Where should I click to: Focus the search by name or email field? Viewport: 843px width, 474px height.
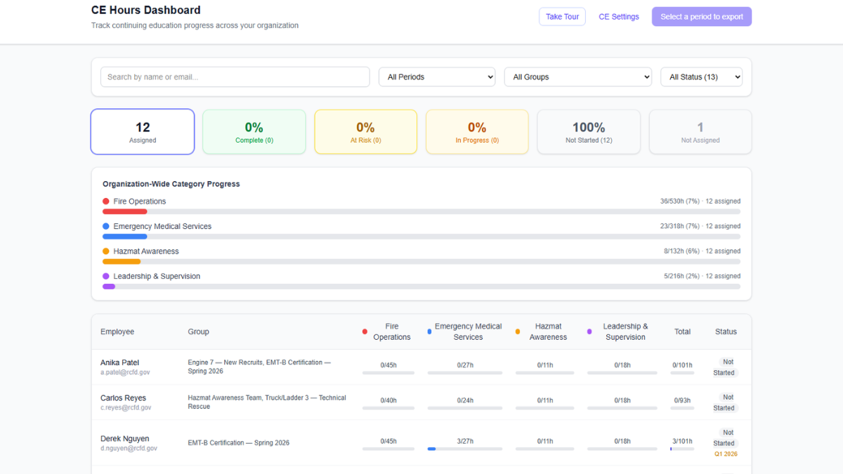(235, 77)
